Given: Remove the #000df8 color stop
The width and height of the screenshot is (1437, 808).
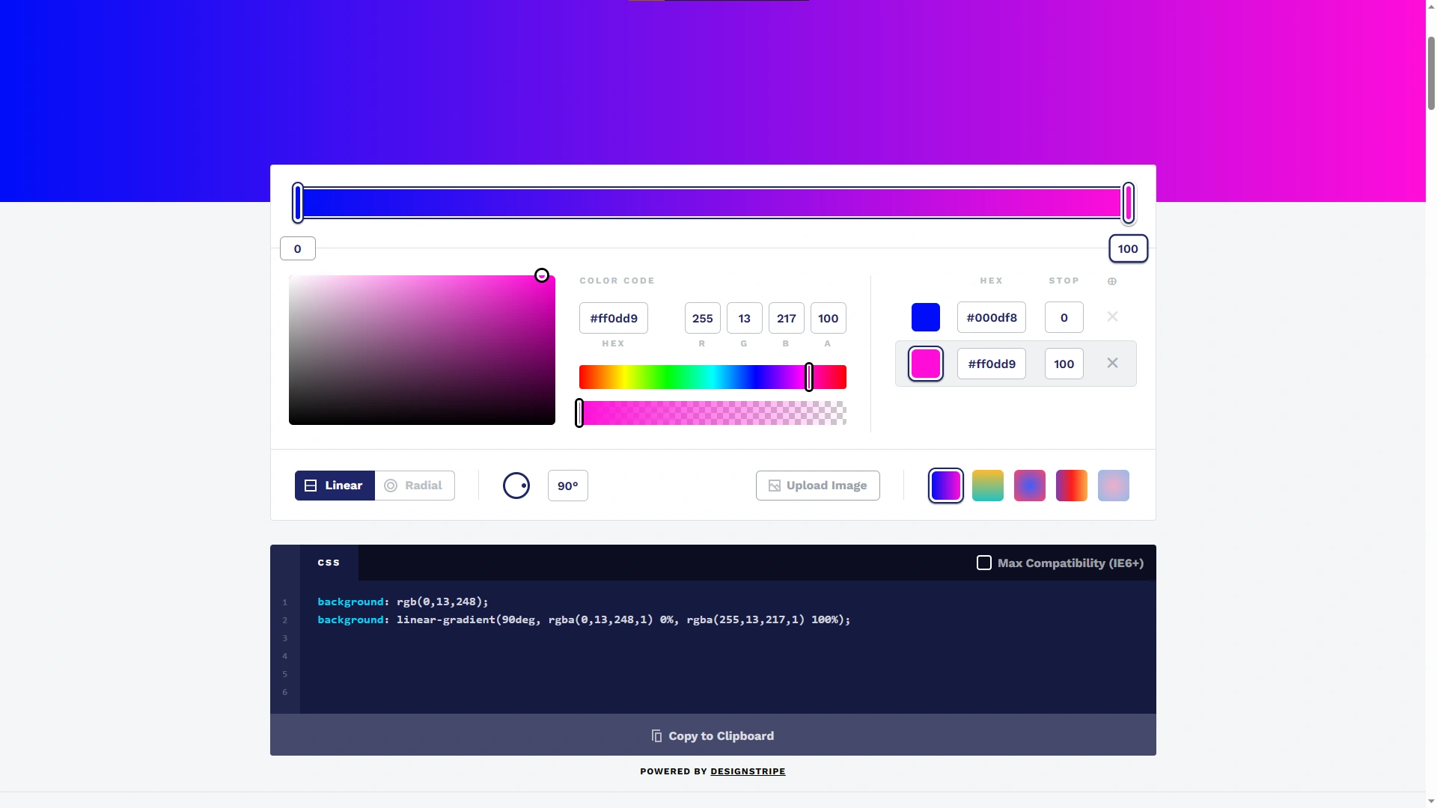Looking at the screenshot, I should (1112, 316).
